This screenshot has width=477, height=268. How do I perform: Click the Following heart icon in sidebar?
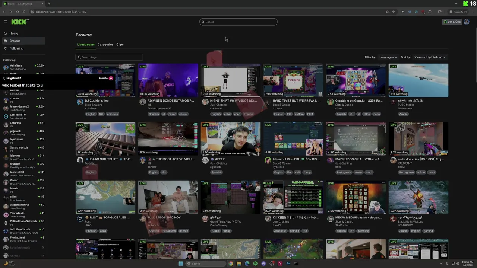5,48
